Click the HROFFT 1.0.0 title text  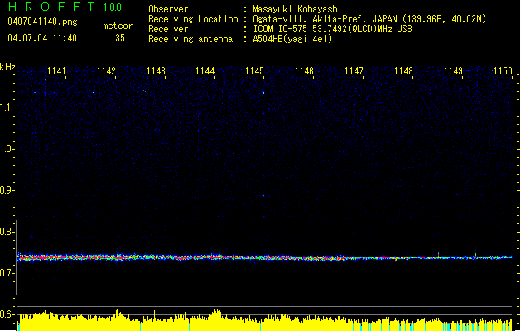click(x=65, y=7)
